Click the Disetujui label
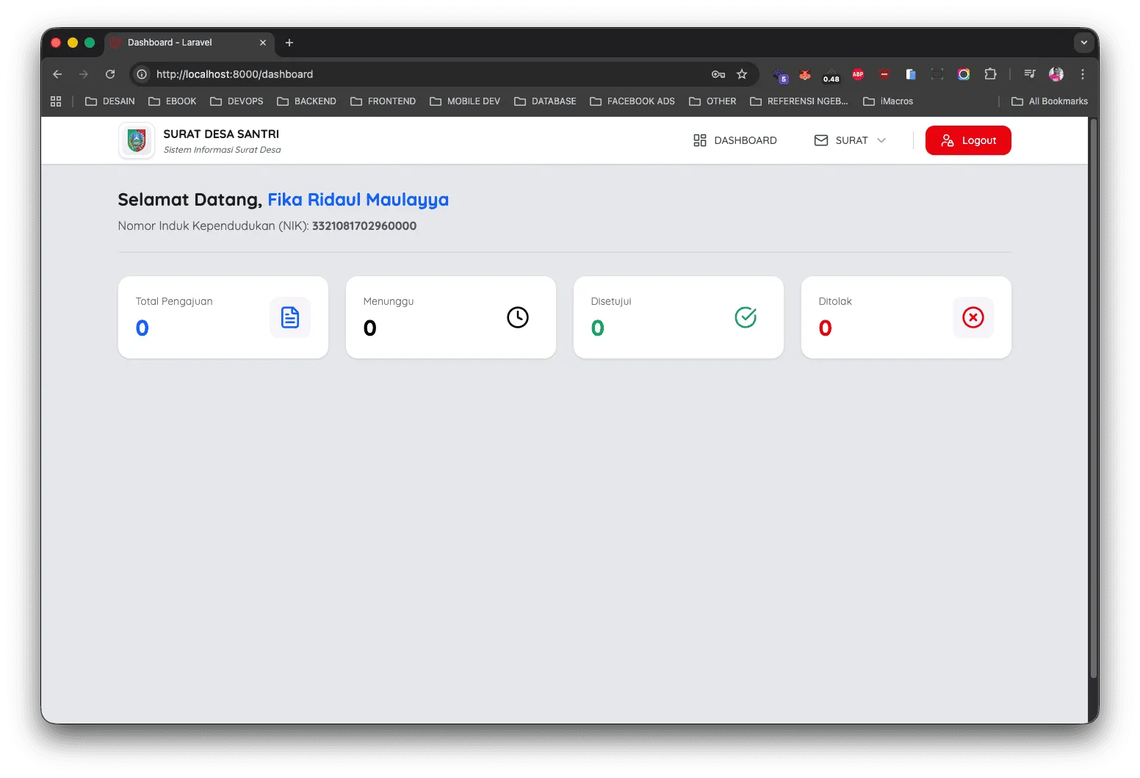Screen dimensions: 1140x778 (611, 301)
